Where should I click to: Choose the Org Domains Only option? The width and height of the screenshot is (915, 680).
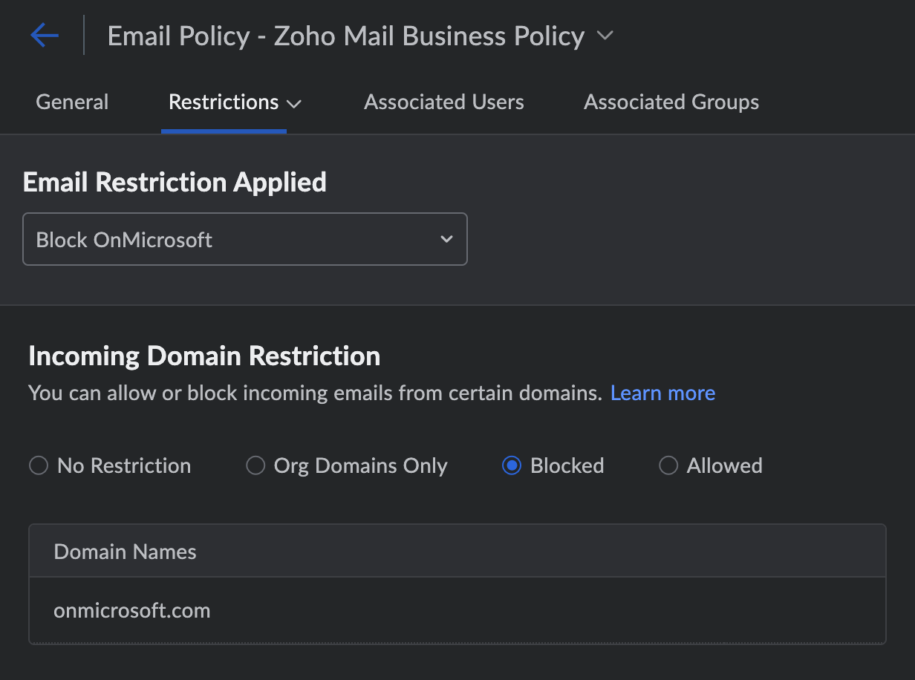tap(255, 465)
